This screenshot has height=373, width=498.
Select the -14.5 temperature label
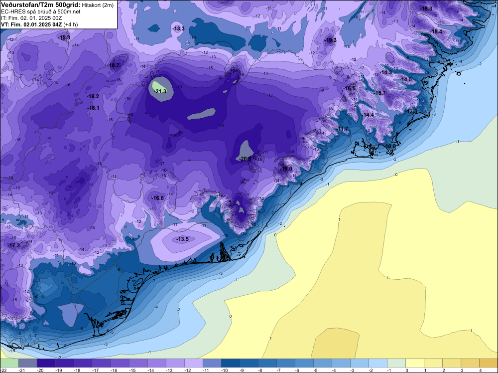click(405, 79)
